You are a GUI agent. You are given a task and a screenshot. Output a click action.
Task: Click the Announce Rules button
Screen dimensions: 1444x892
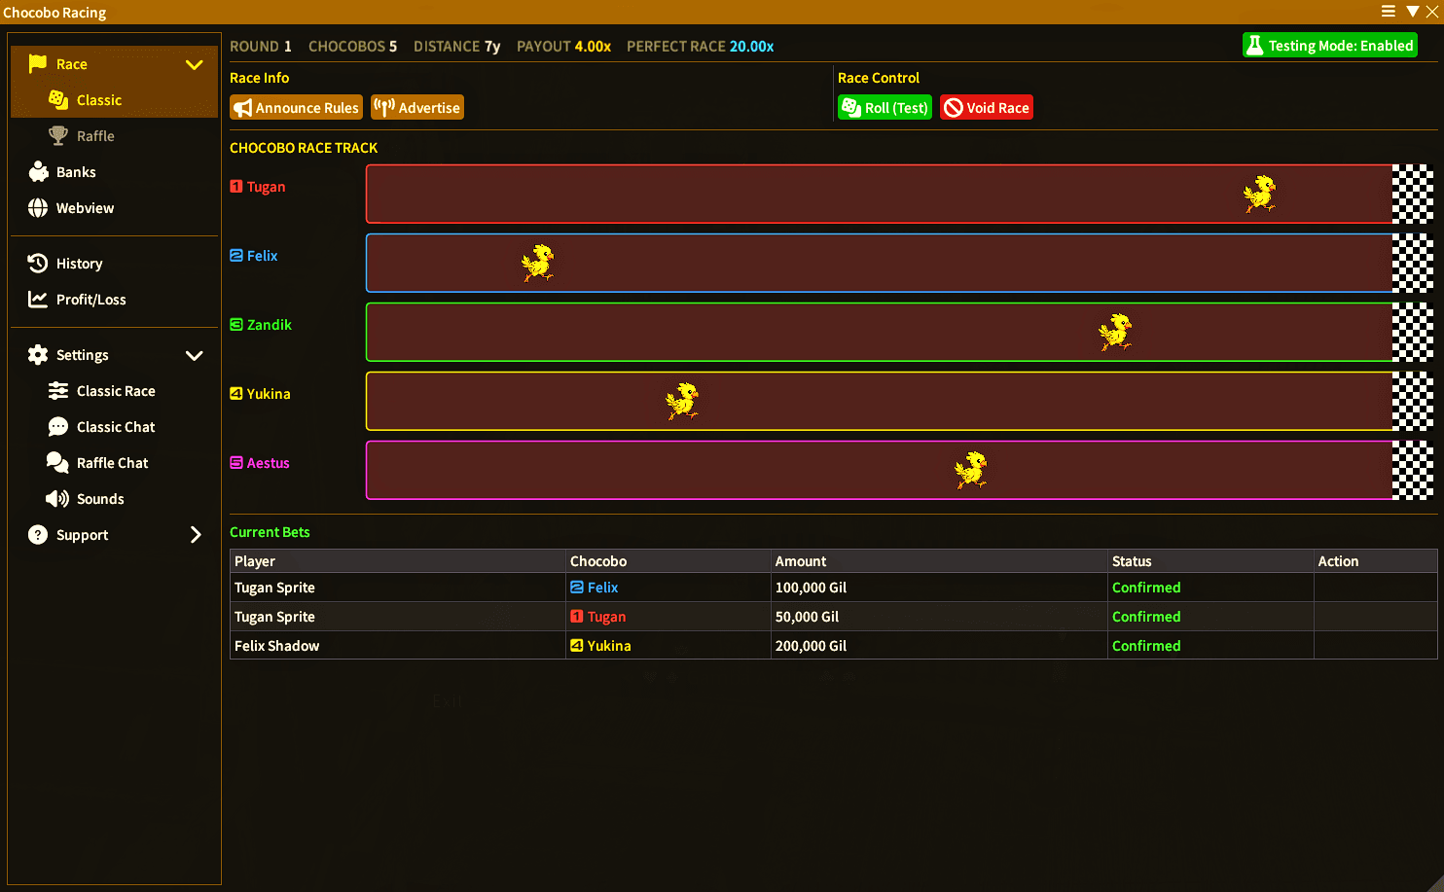296,108
